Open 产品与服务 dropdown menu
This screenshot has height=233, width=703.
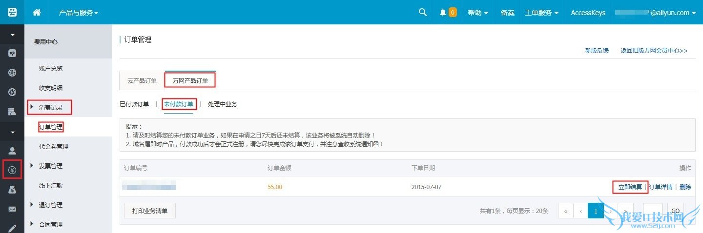pos(78,13)
